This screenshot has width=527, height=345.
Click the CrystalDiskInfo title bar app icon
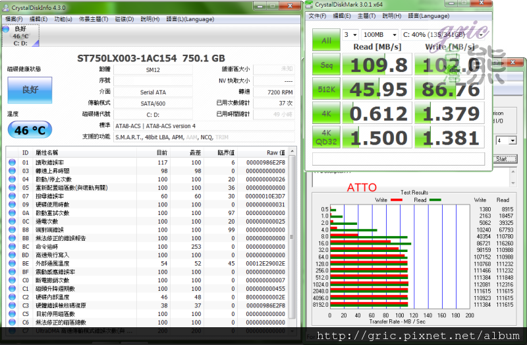(6, 7)
